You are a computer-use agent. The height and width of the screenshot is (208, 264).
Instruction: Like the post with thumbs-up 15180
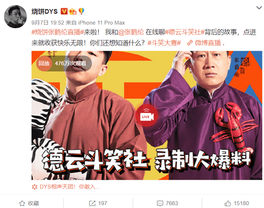[237, 203]
